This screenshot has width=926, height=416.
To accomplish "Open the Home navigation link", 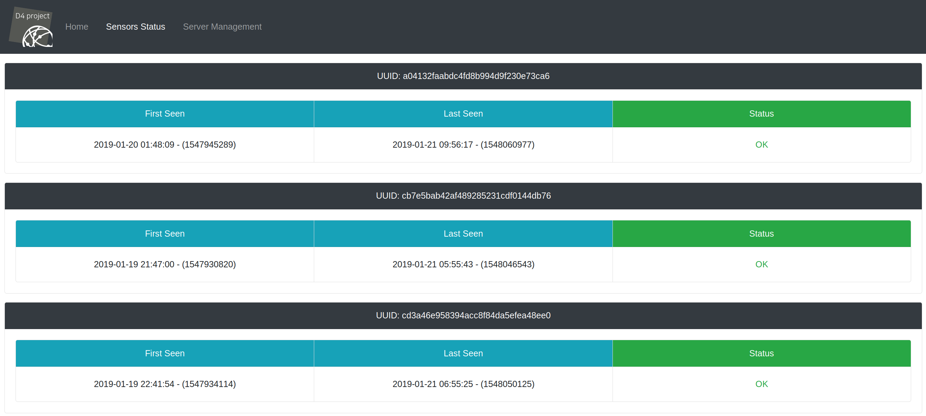I will click(x=77, y=27).
